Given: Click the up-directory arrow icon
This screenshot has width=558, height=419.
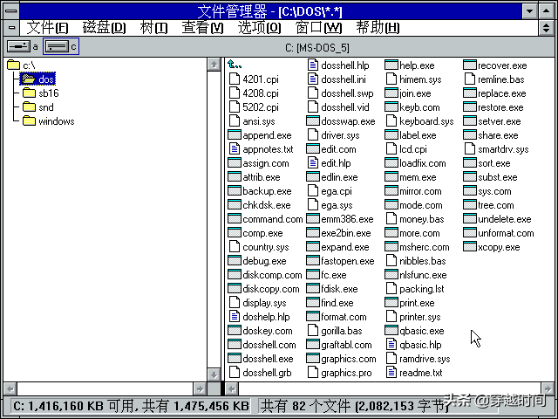Looking at the screenshot, I should click(235, 65).
